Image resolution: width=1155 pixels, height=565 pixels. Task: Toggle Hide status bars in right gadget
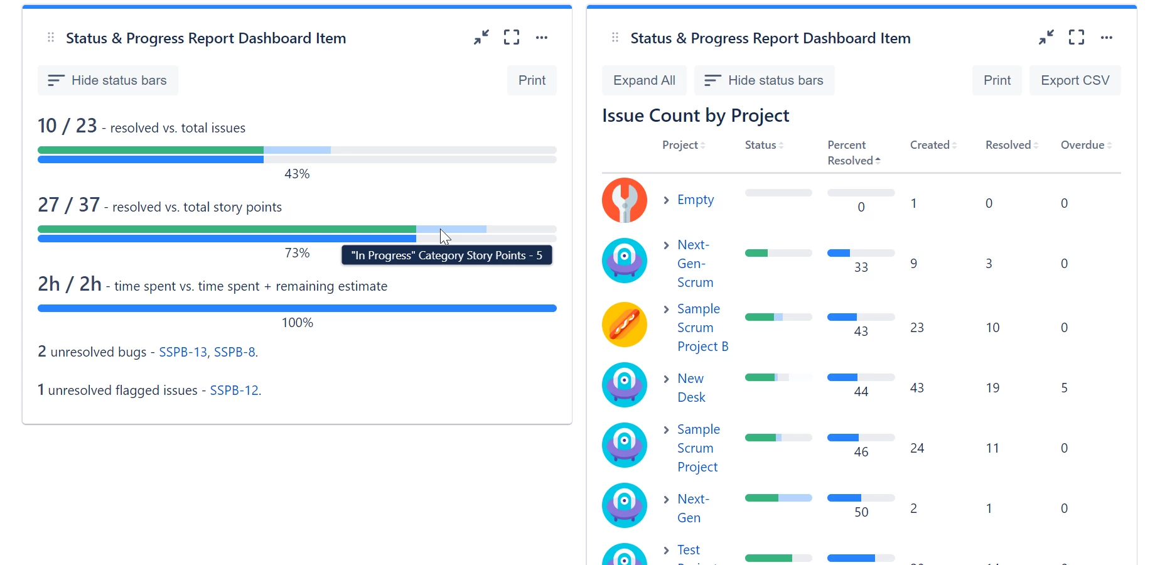(765, 80)
